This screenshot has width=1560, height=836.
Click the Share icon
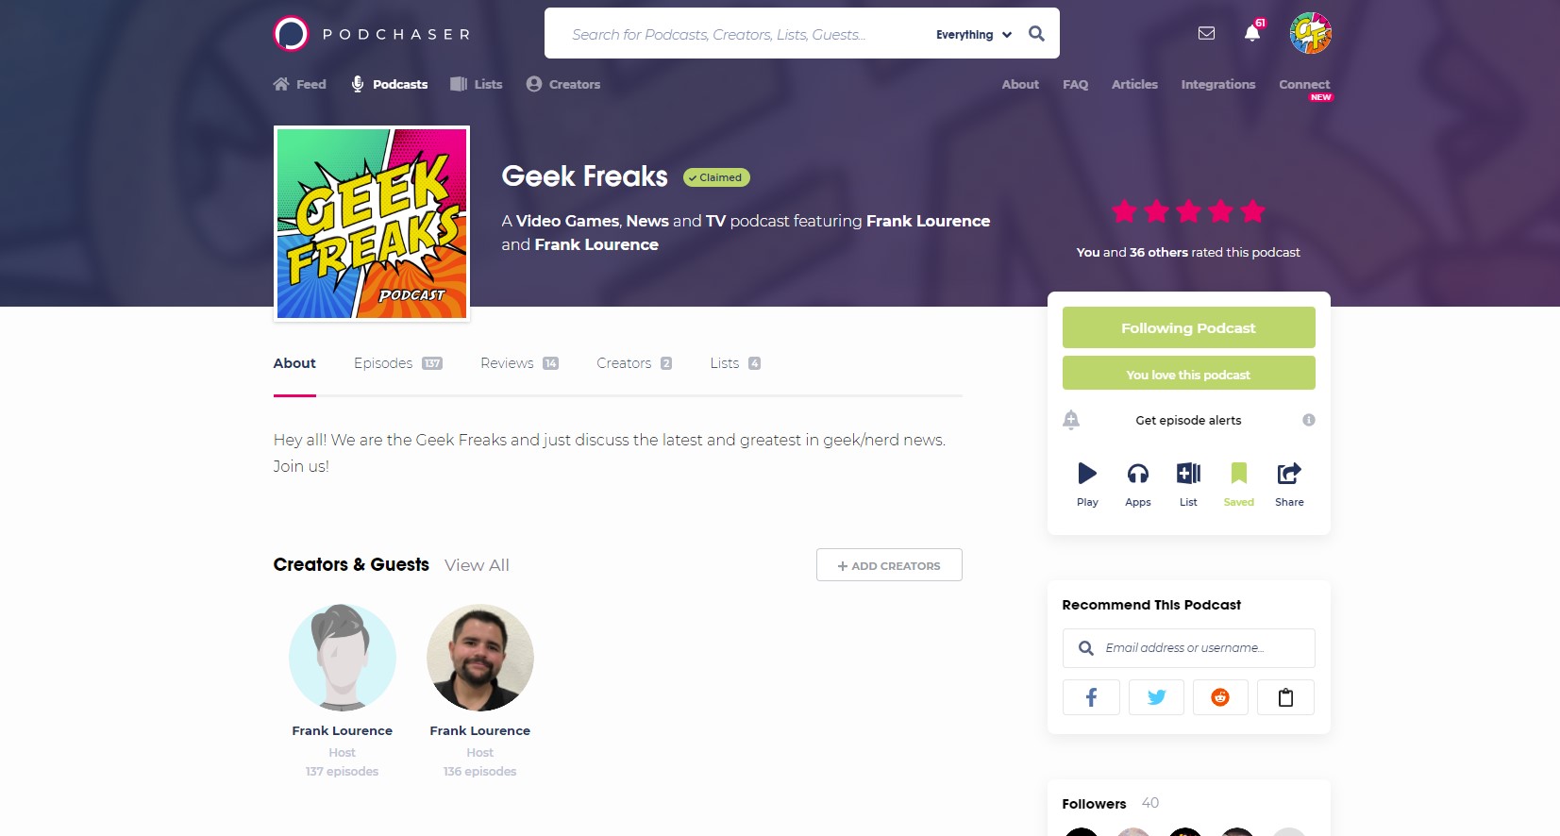[x=1289, y=474]
